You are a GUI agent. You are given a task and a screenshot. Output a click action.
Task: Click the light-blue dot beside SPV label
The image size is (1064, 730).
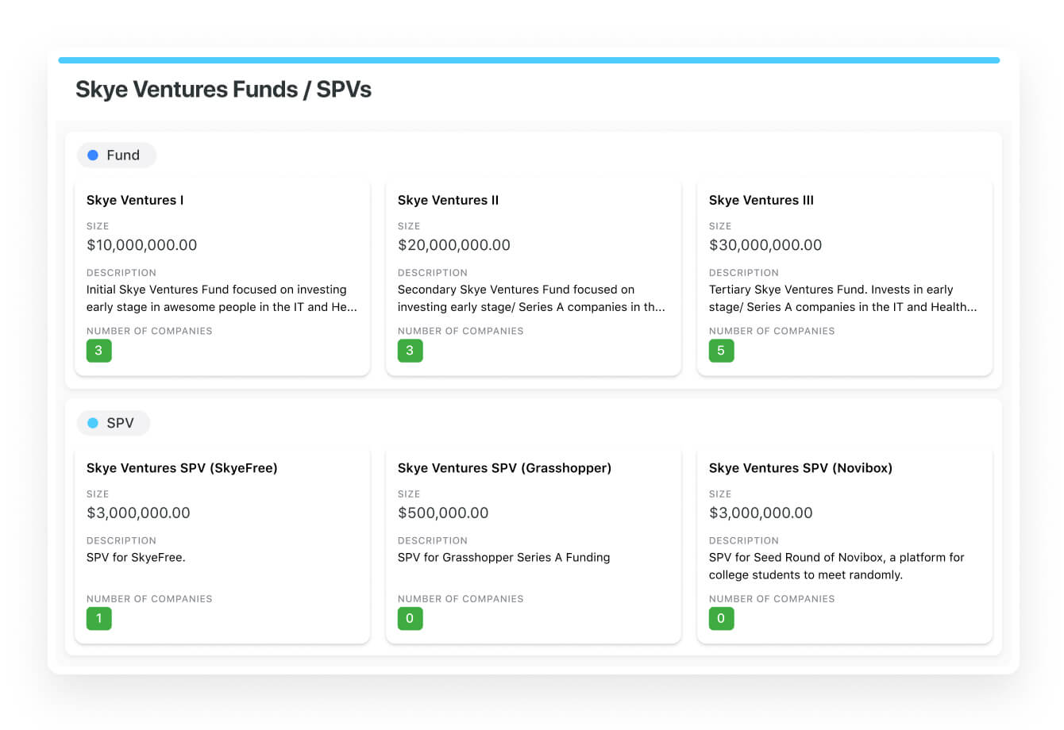click(x=93, y=423)
